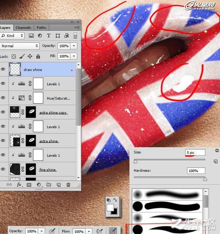This screenshot has height=234, width=220.
Task: Create a new layer group
Action: 49,185
